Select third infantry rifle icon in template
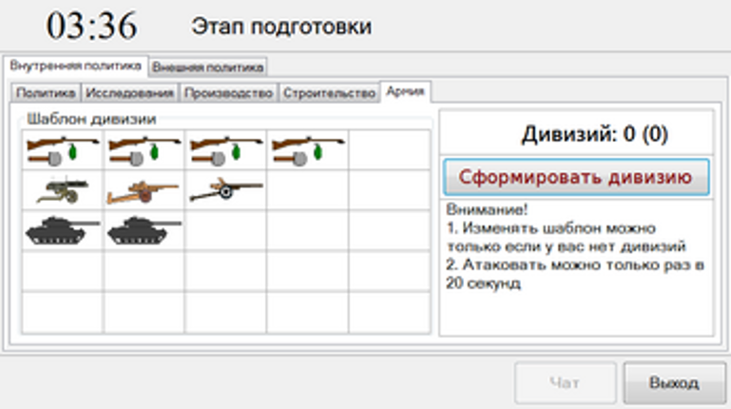Image resolution: width=731 pixels, height=409 pixels. [x=226, y=150]
